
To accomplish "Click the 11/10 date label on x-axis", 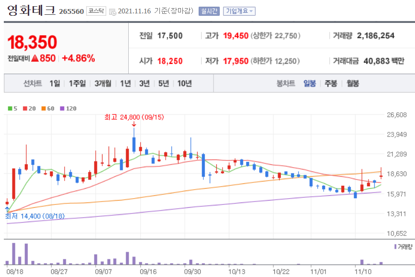I will tap(363, 271).
